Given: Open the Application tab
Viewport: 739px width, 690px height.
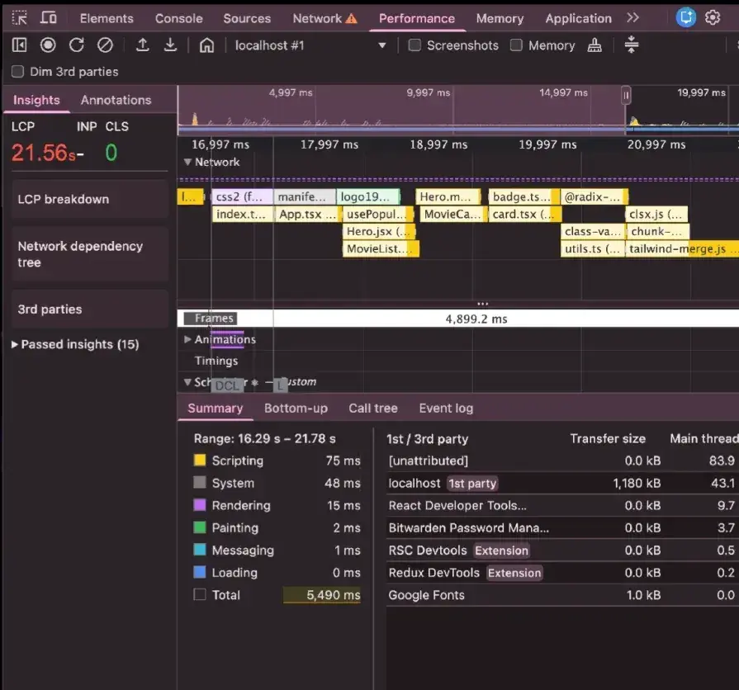Looking at the screenshot, I should click(x=578, y=18).
